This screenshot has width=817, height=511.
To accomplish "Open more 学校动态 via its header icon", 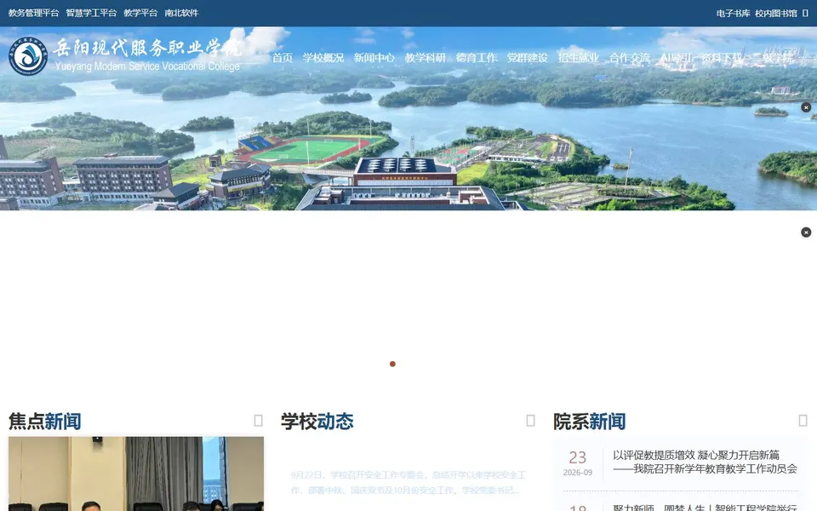I will point(530,420).
